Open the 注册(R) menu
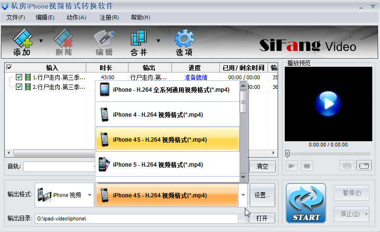Viewport: 380px width, 232px height. coord(109,17)
